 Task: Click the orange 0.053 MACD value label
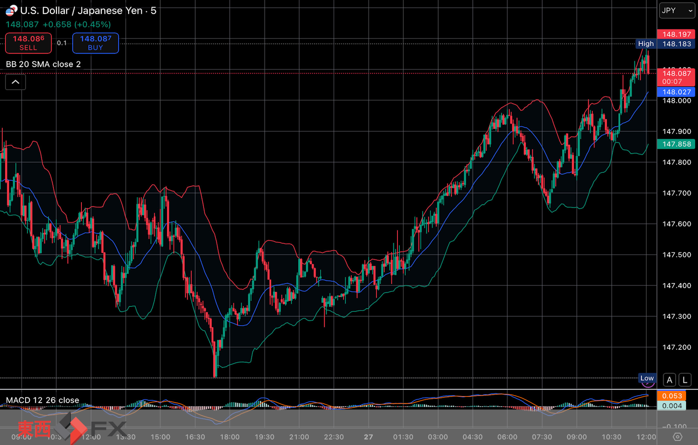point(671,396)
